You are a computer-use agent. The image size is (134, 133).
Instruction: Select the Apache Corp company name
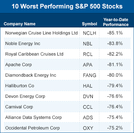pos(19,65)
